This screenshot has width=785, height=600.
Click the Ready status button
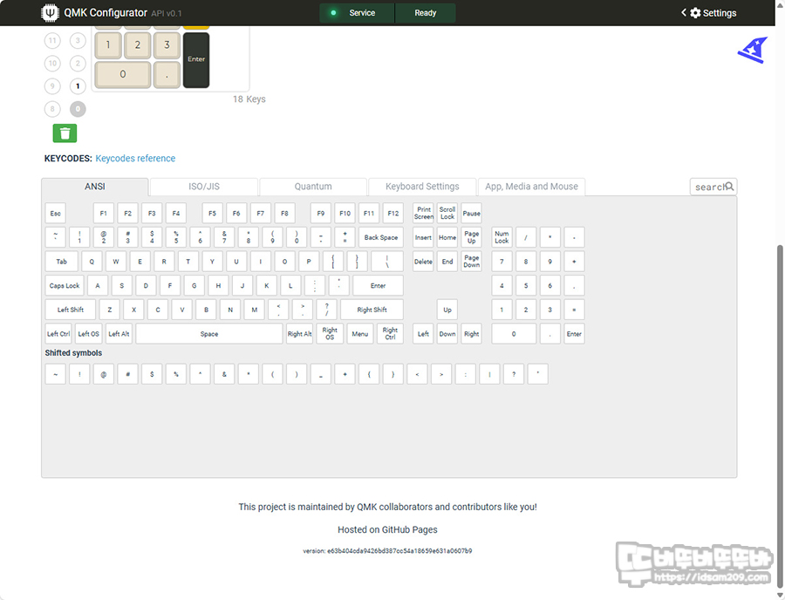point(425,13)
